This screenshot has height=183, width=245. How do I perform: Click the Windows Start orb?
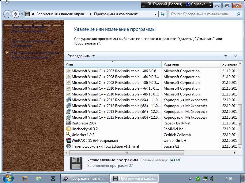8,178
